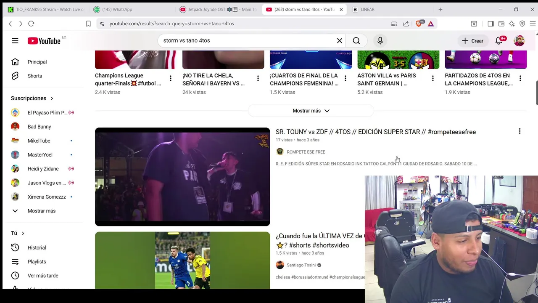538x303 pixels.
Task: Go back with browser back arrow
Action: tap(11, 24)
